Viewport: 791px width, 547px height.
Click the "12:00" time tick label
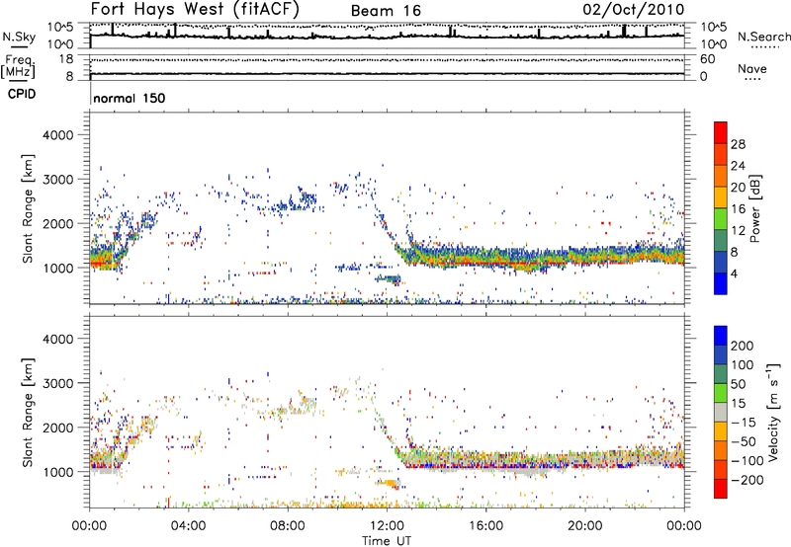pyautogui.click(x=387, y=526)
